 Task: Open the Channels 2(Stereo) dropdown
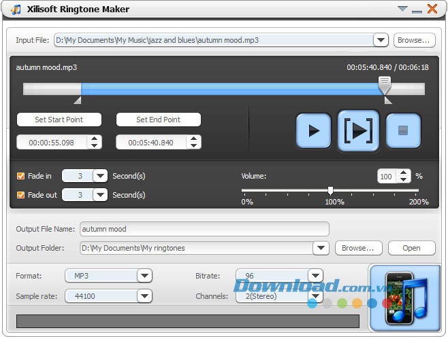315,296
